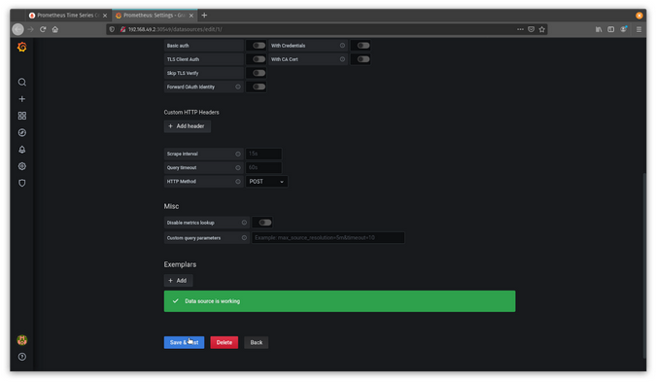Show info for With CA Cert

click(343, 59)
